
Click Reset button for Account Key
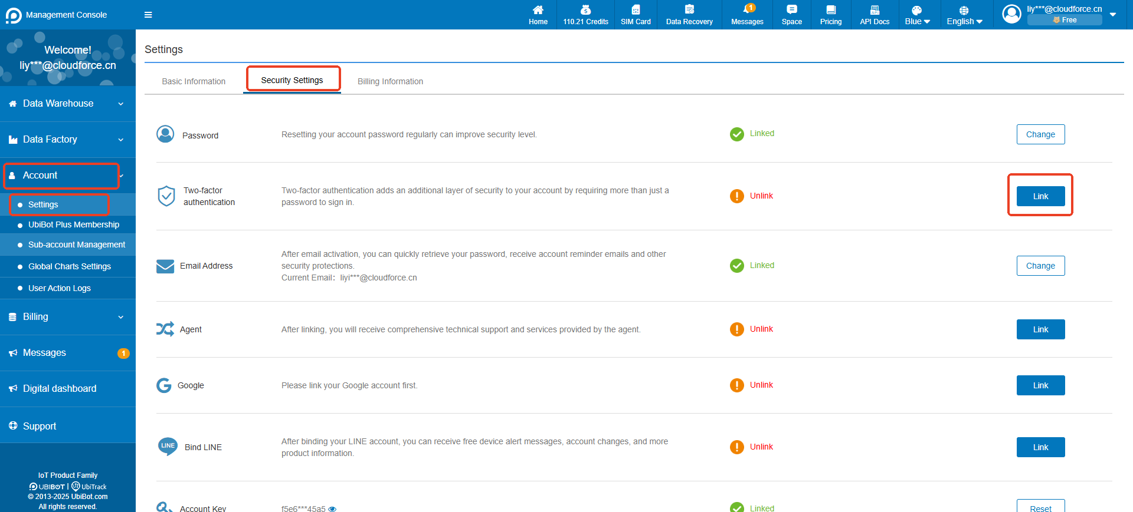(1040, 507)
